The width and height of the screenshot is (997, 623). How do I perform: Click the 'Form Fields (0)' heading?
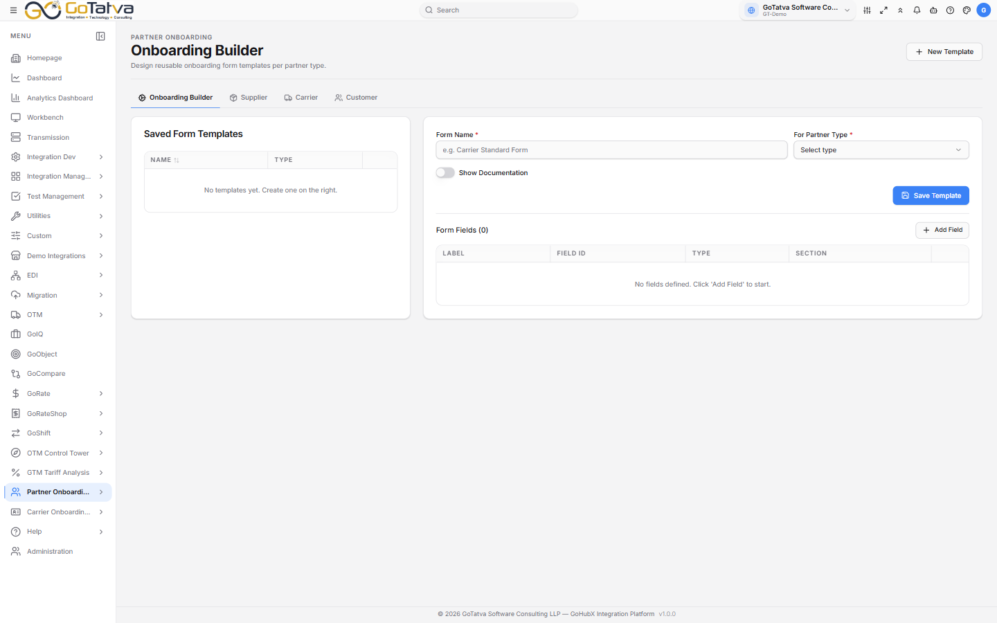[462, 231]
